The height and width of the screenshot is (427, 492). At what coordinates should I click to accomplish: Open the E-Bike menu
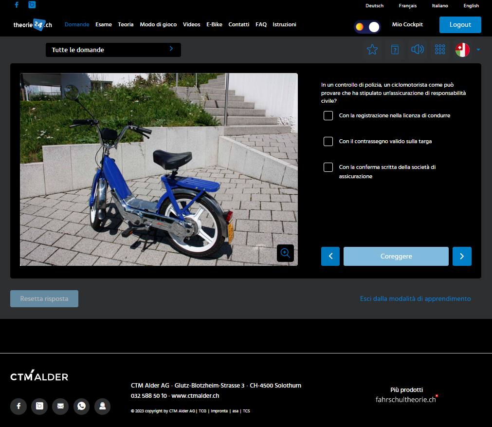(214, 24)
